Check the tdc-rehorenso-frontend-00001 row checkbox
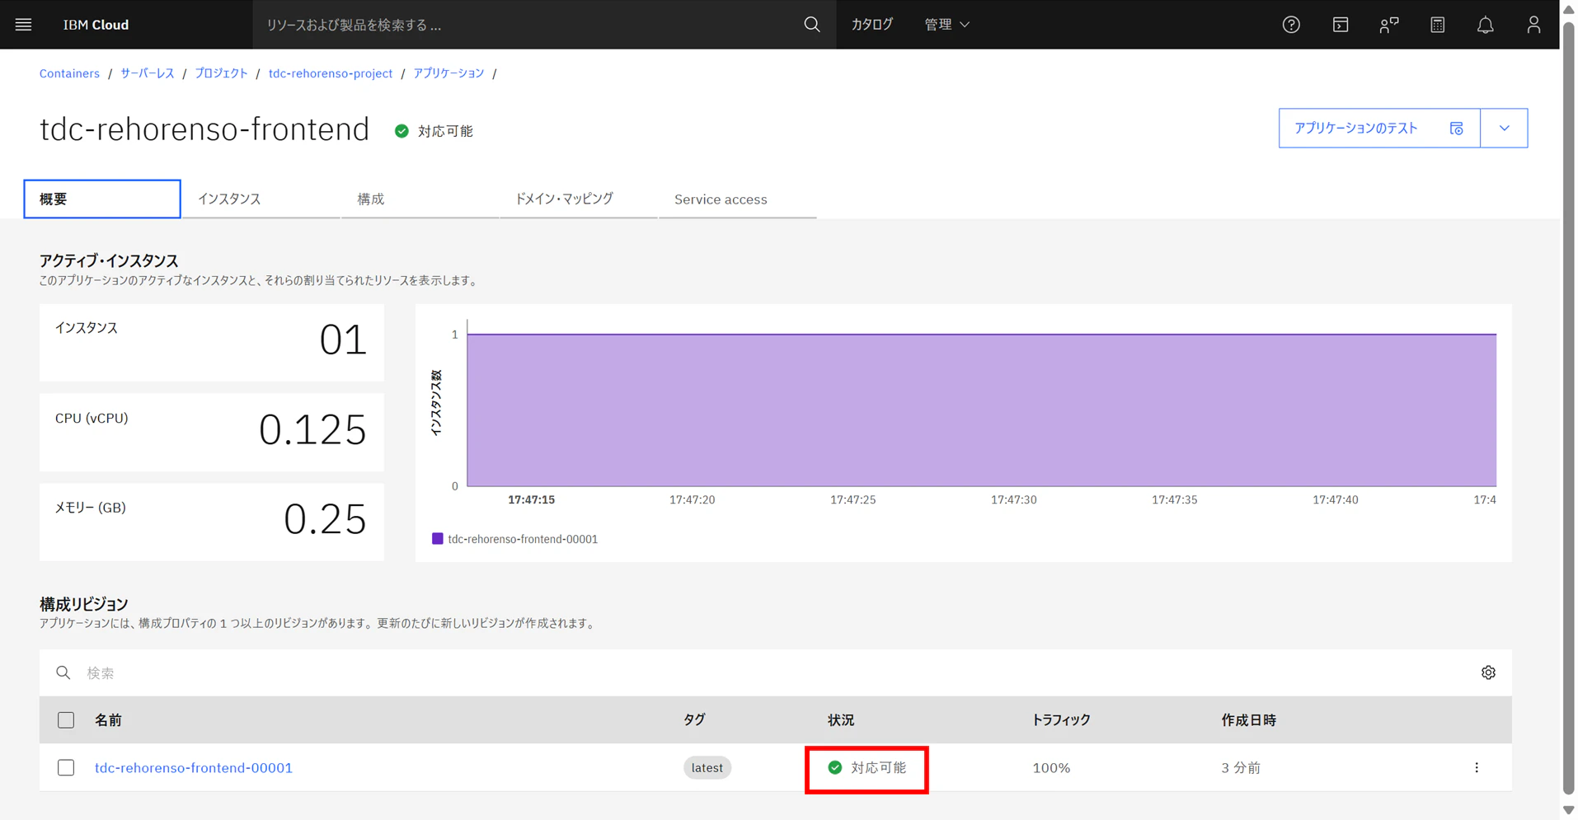This screenshot has height=820, width=1578. click(x=66, y=767)
